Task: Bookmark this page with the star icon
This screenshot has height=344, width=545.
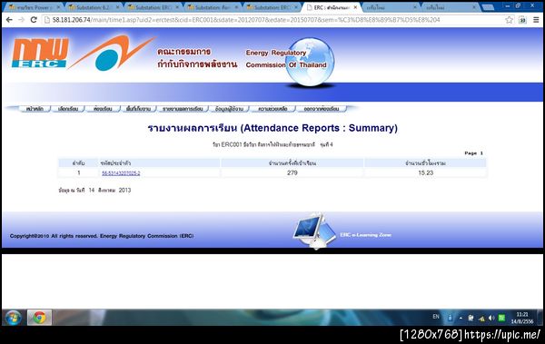Action: click(x=510, y=20)
